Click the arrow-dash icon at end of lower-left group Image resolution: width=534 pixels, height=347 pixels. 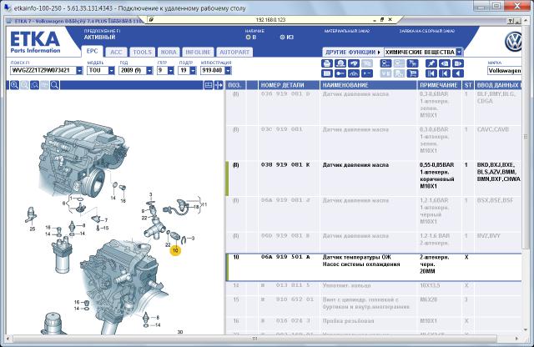point(367,73)
